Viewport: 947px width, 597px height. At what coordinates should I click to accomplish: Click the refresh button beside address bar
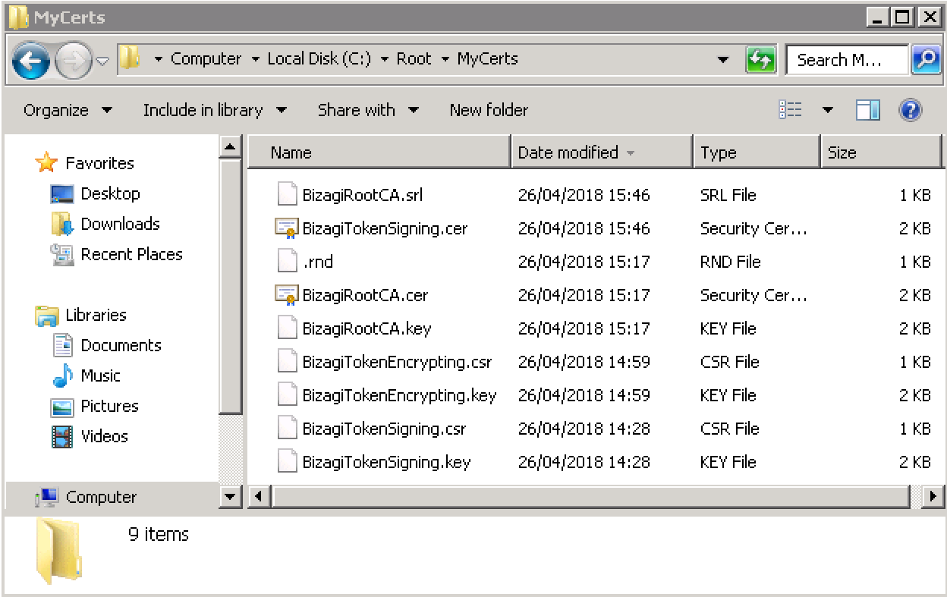tap(760, 60)
